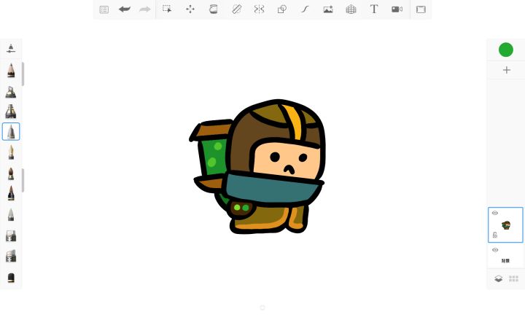Open the Ruler guides tool
The height and width of the screenshot is (328, 525).
click(x=236, y=9)
